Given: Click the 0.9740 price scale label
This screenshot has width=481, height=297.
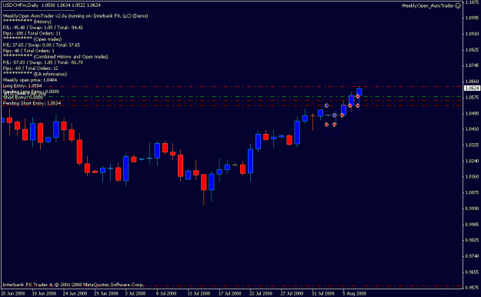Looking at the screenshot, I should [472, 256].
